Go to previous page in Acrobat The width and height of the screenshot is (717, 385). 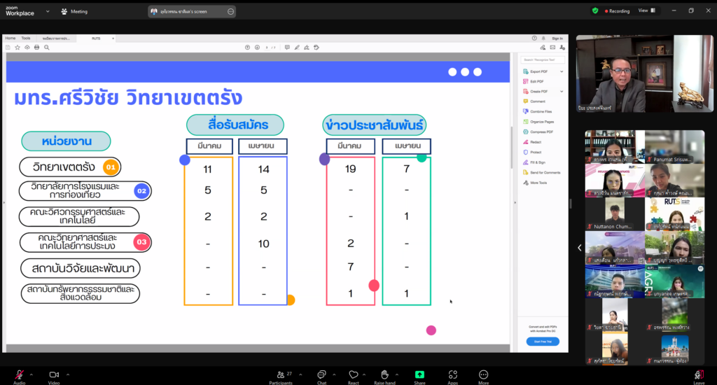click(247, 48)
